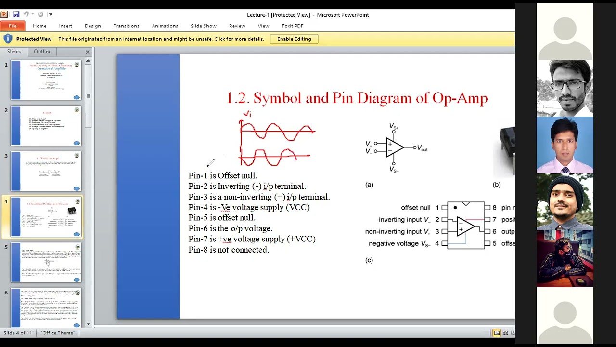This screenshot has height=347, width=616.
Task: Select the Slides pane tab
Action: pos(14,52)
